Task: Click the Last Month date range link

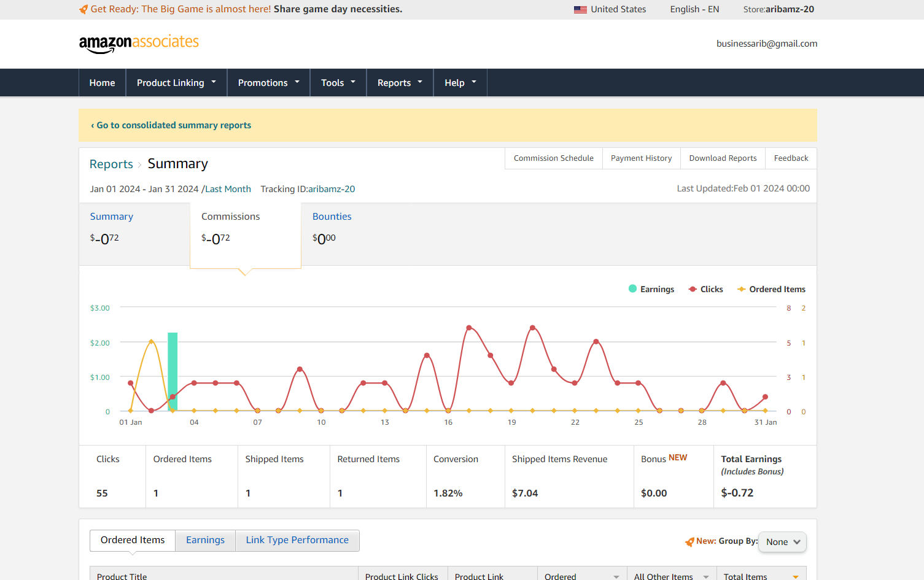Action: (228, 189)
